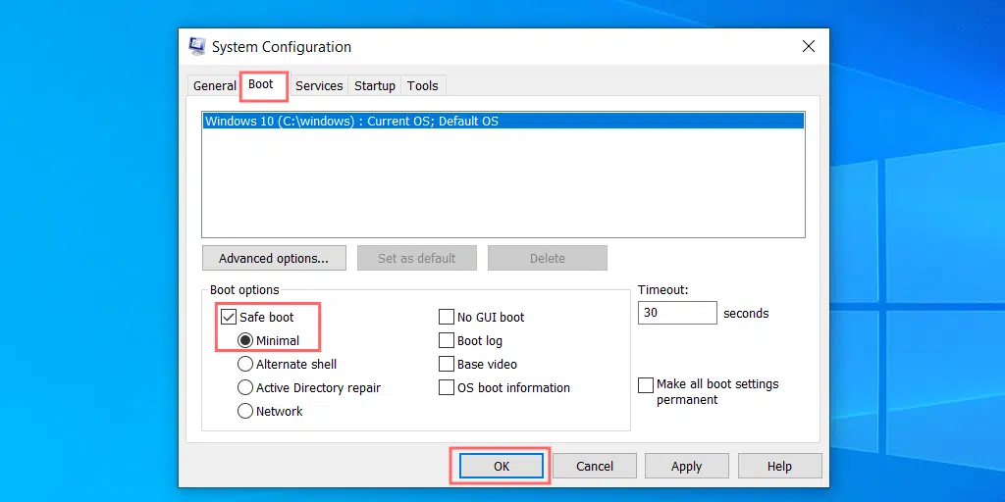This screenshot has width=1005, height=502.
Task: Open the Tools tab
Action: click(422, 86)
